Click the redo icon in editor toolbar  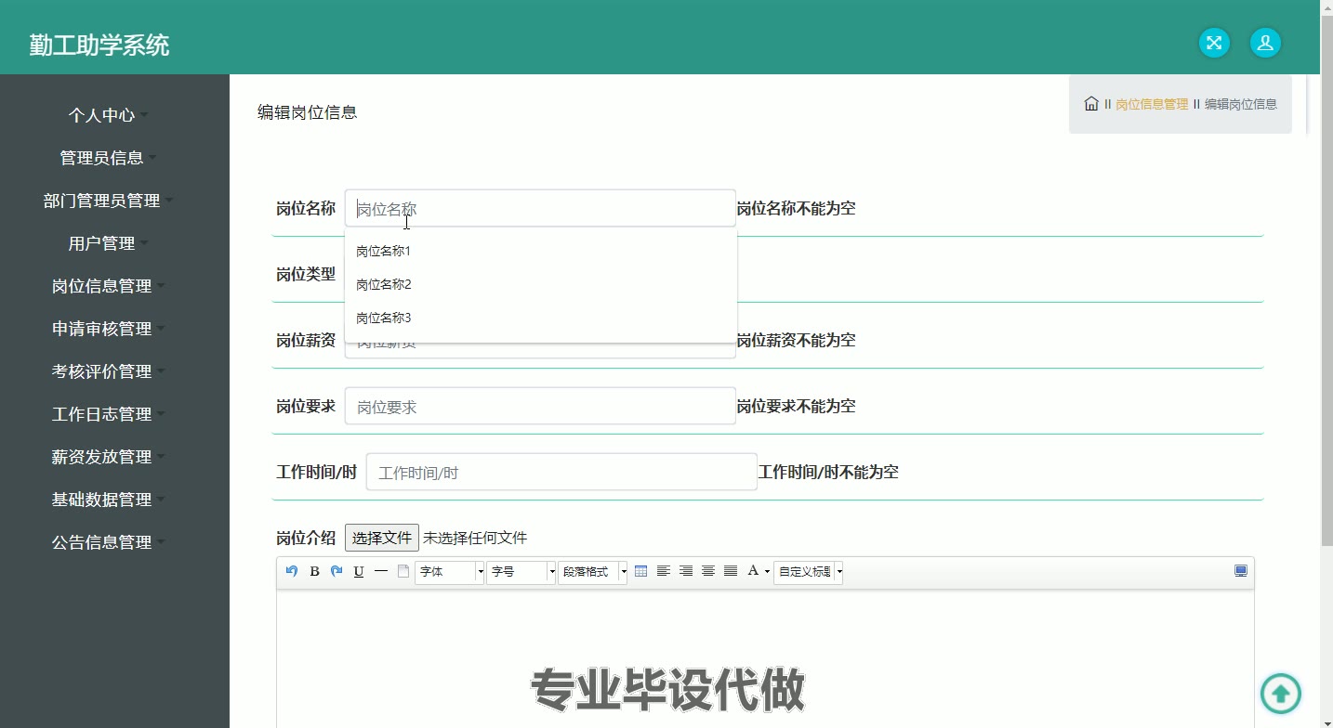coord(337,571)
